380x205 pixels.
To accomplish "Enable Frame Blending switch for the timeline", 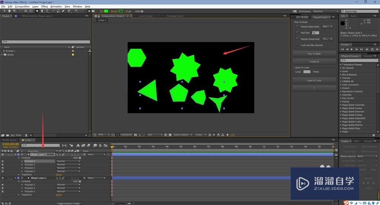I will (x=83, y=145).
